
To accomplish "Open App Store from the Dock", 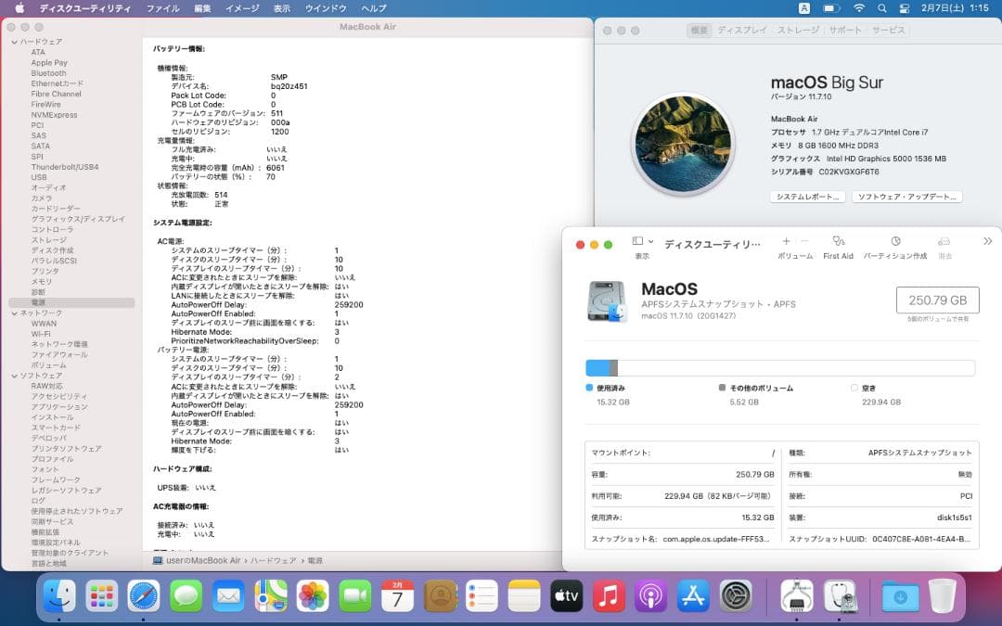I will coord(693,596).
